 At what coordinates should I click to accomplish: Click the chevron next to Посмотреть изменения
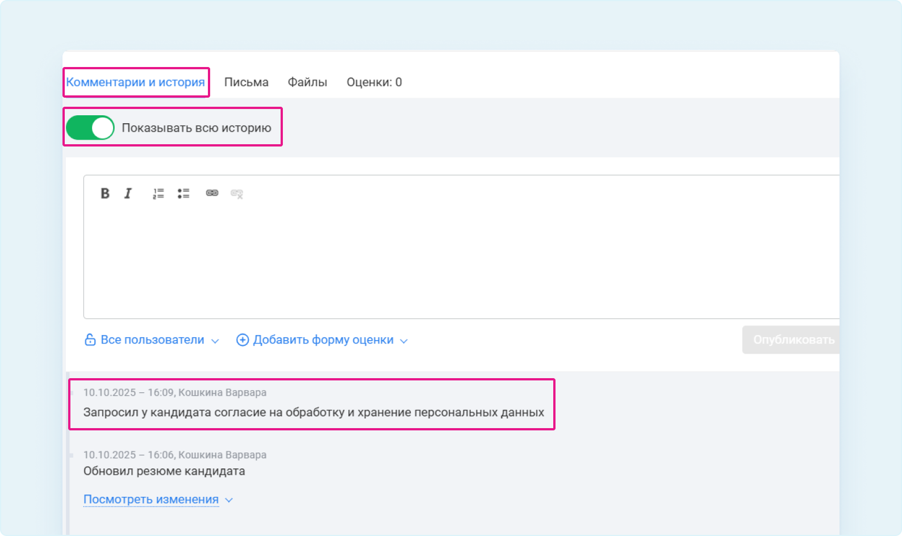tap(229, 500)
